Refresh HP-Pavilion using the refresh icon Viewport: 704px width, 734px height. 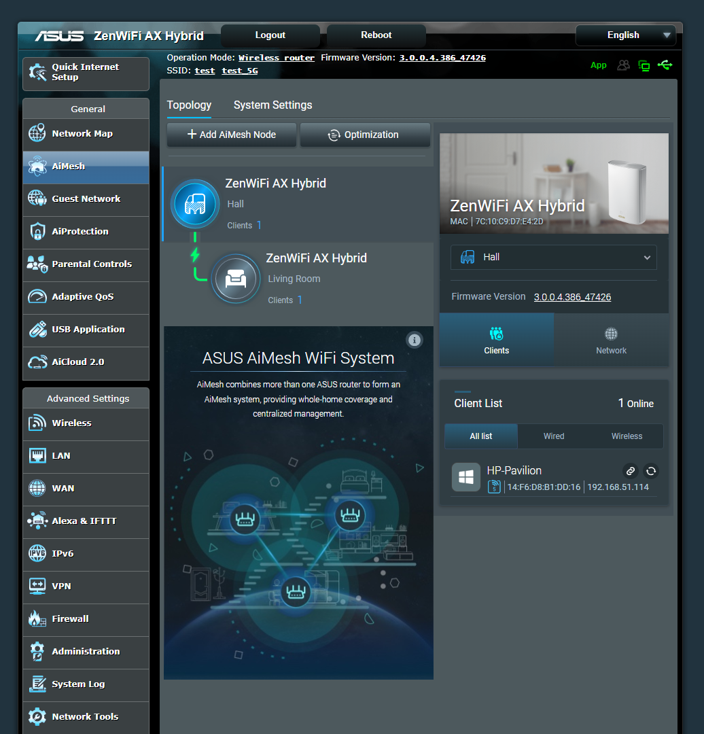(650, 470)
